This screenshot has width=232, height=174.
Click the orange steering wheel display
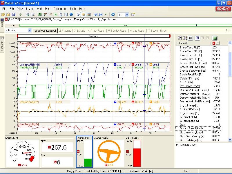109,152
